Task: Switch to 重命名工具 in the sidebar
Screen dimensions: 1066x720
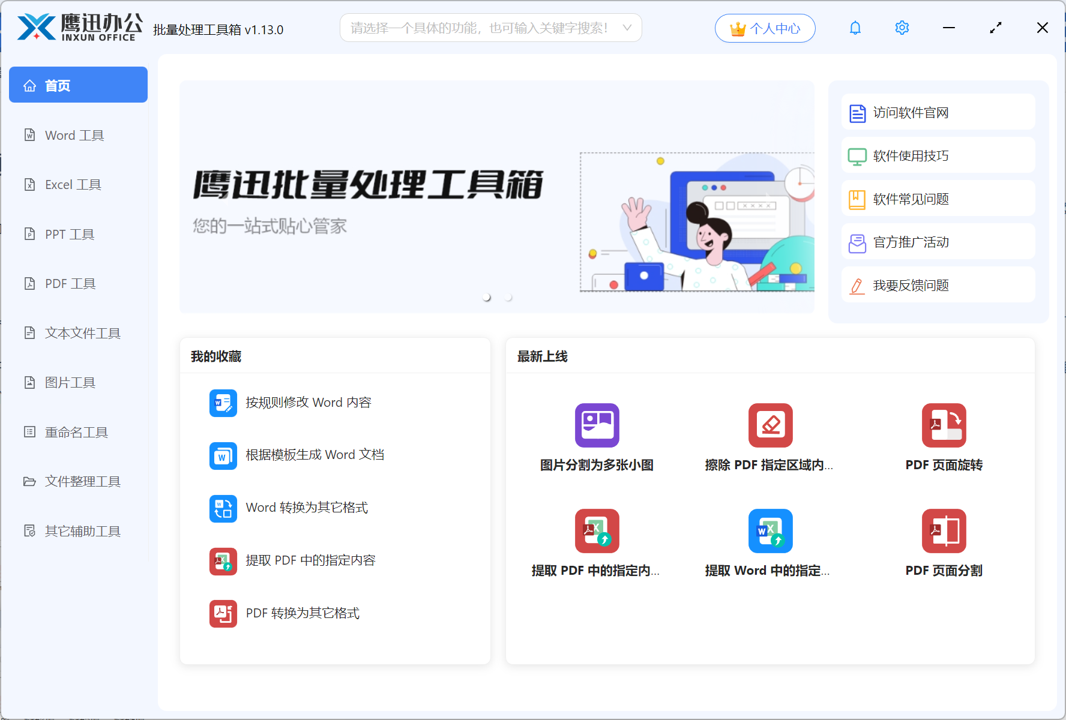Action: pos(76,431)
